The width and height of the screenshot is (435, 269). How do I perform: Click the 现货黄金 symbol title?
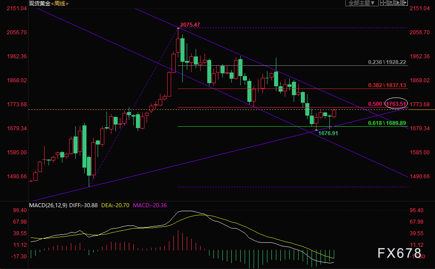click(x=40, y=4)
